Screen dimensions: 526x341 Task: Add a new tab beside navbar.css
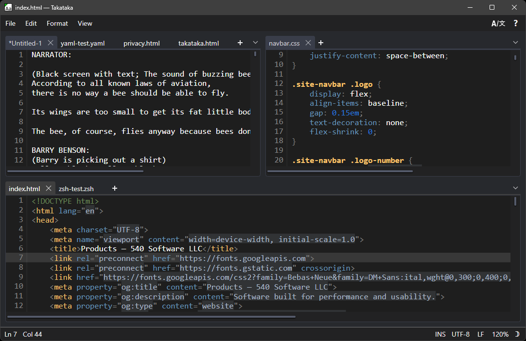pos(321,43)
